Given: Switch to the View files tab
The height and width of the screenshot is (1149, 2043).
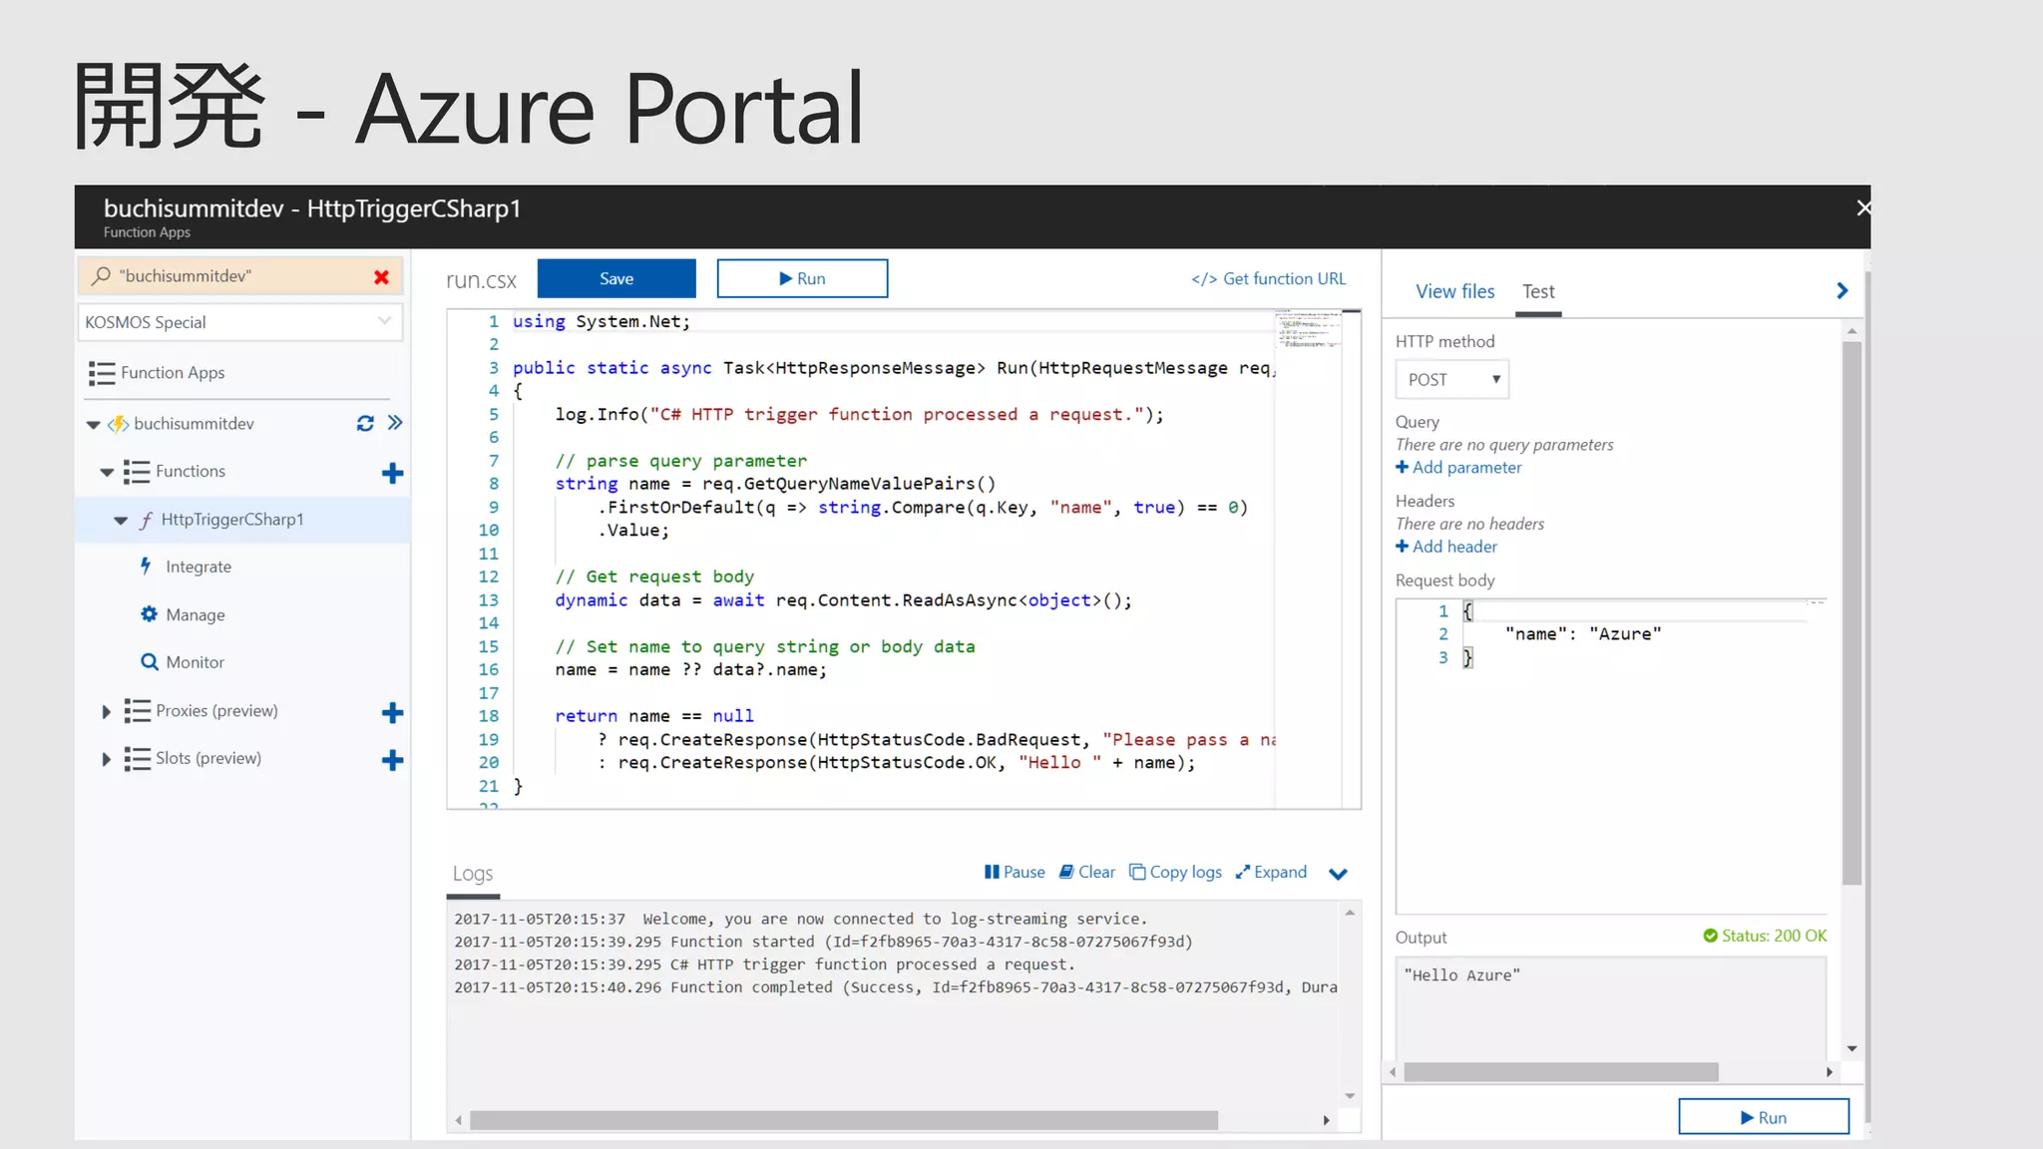Looking at the screenshot, I should click(x=1454, y=291).
